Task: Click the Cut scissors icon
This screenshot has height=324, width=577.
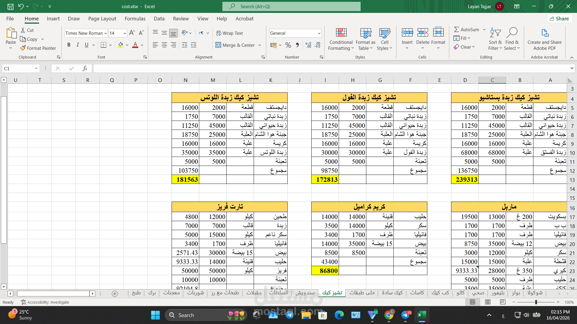Action: click(x=23, y=30)
